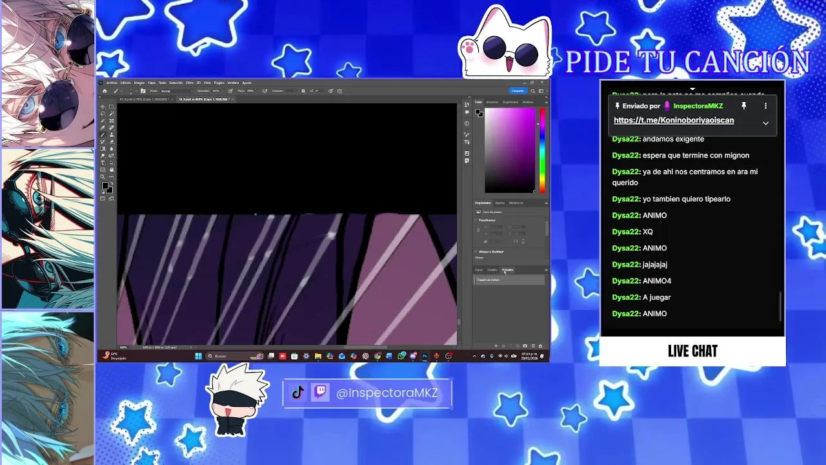The image size is (826, 465).
Task: Open the Comments panel icon
Action: point(467,112)
